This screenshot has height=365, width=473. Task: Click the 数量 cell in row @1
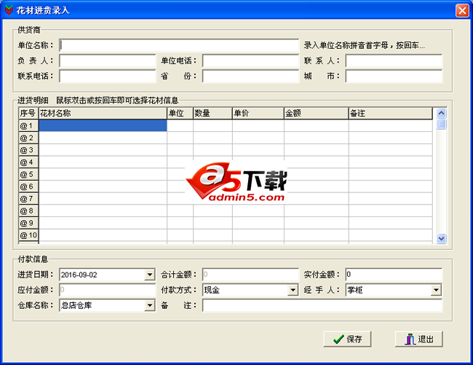[x=212, y=125]
